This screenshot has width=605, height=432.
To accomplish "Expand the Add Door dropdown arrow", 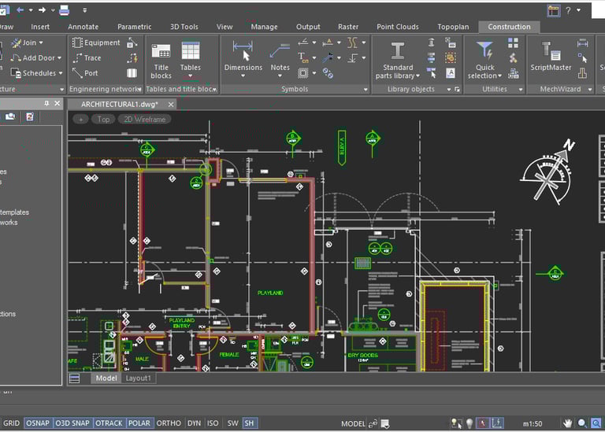I will 59,58.
